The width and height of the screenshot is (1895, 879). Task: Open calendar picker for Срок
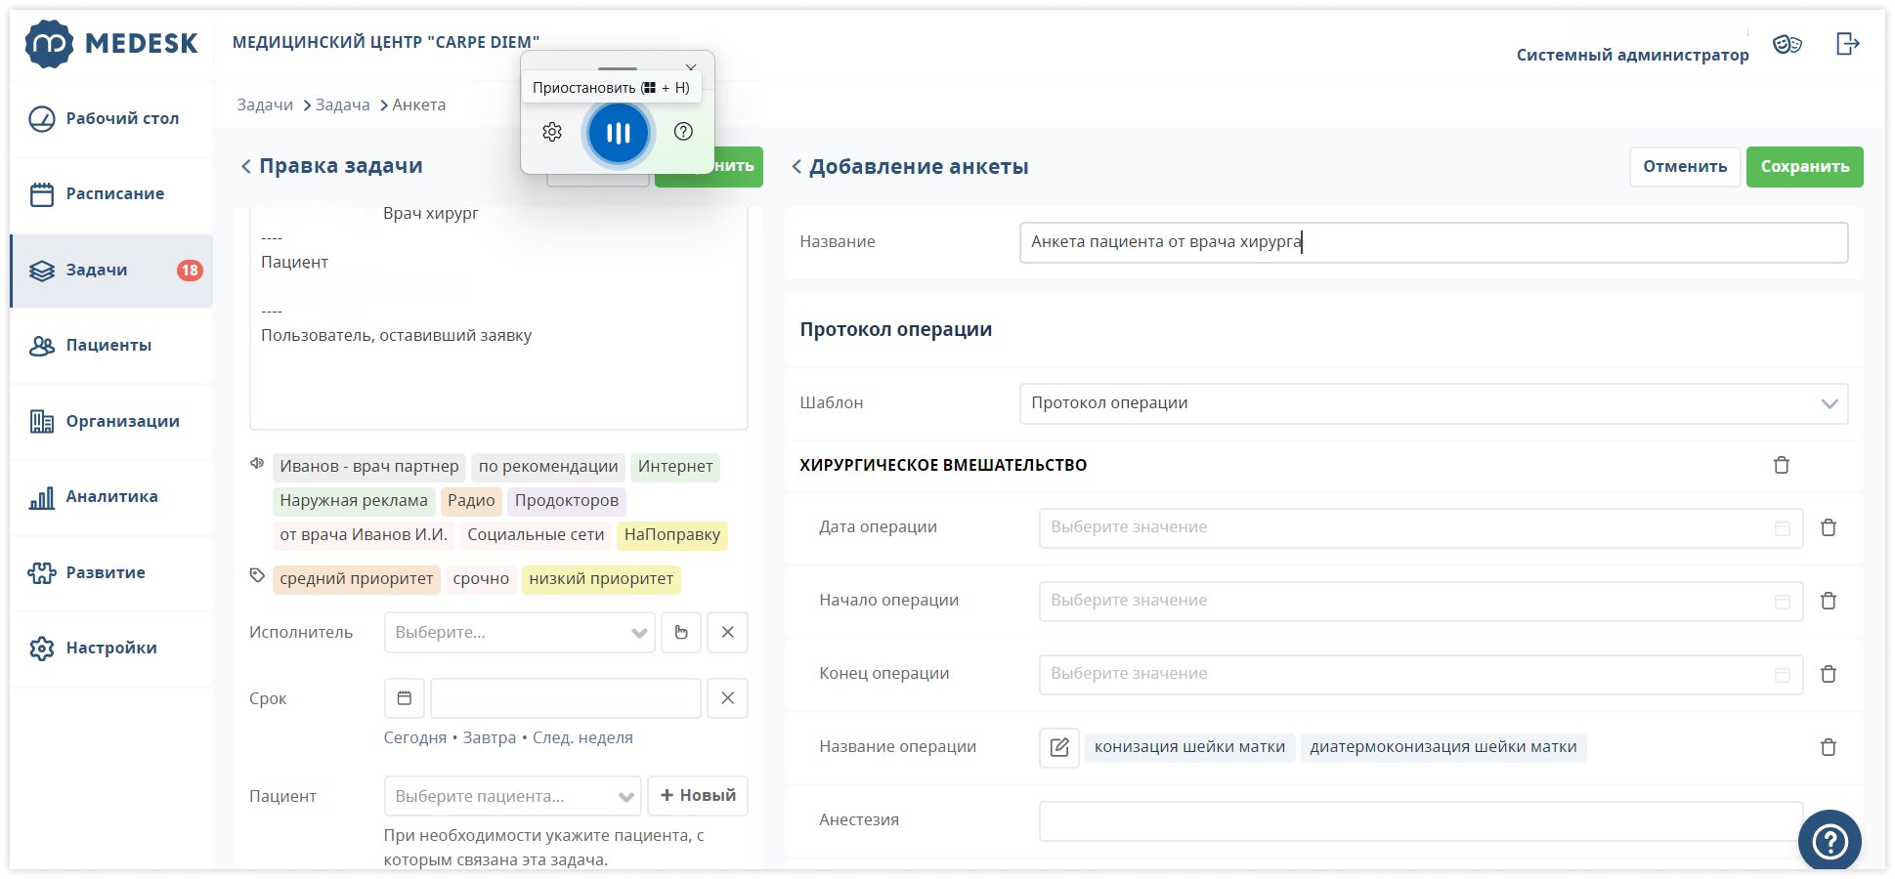click(405, 698)
